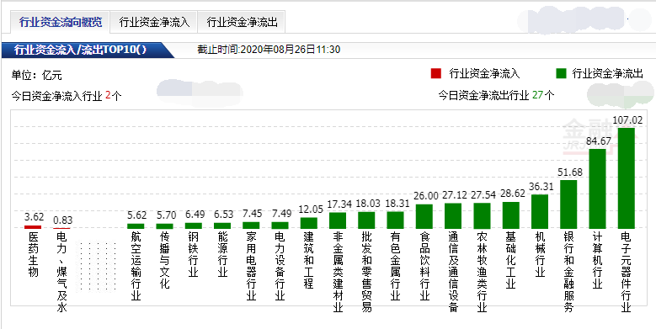
Task: Click the 计算机行业 green bar
Action: click(597, 188)
